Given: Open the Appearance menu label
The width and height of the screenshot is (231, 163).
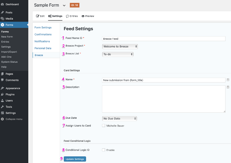Looking at the screenshot, I should tap(13, 88).
